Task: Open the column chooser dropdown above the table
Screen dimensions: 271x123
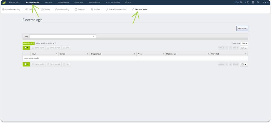Action: click(x=244, y=48)
